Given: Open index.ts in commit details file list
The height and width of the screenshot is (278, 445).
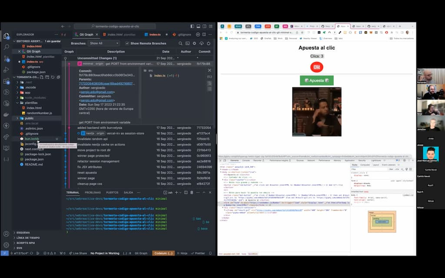Looking at the screenshot, I should point(159,76).
